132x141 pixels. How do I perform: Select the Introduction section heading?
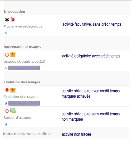(x=14, y=12)
